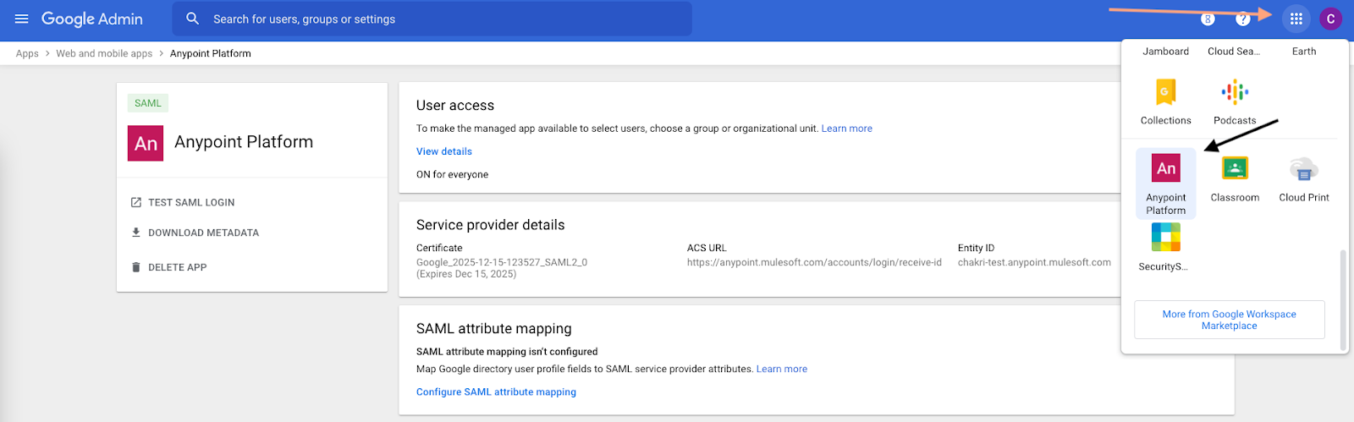
Task: Open the Google apps grid launcher
Action: [x=1296, y=19]
